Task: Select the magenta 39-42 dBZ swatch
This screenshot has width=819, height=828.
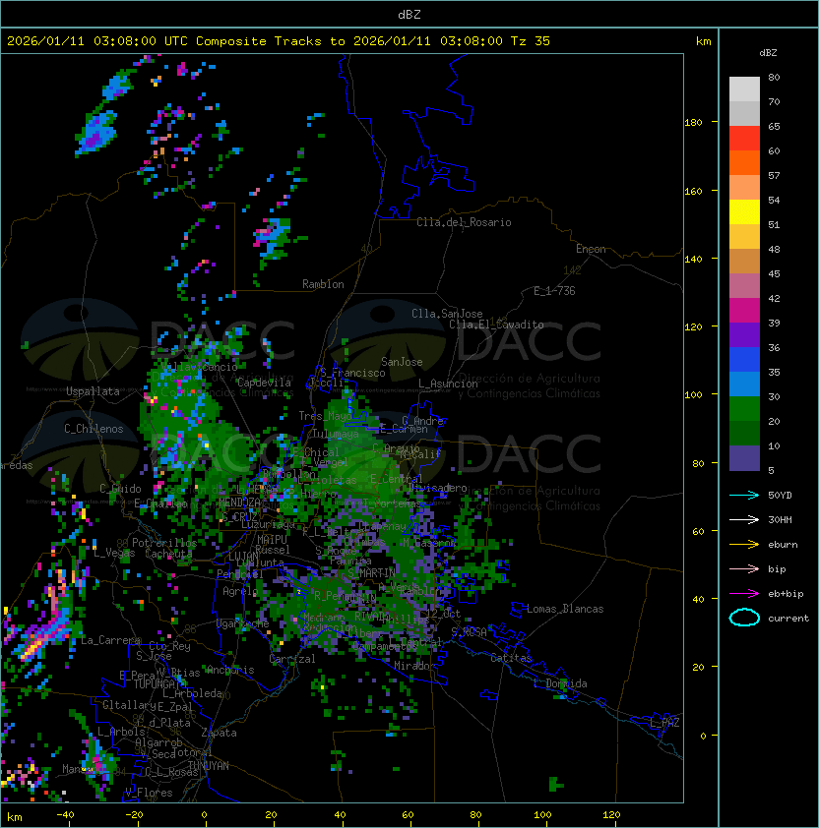Action: pos(744,311)
